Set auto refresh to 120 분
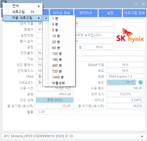This screenshot has width=147, height=141. click(59, 54)
